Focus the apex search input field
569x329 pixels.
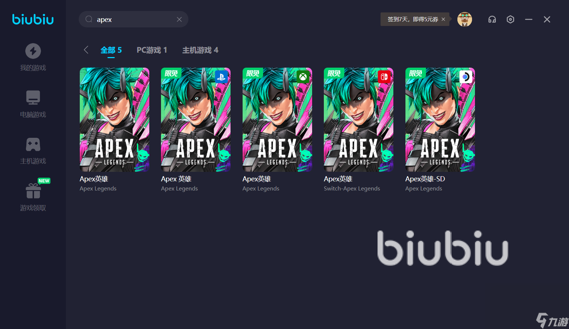[134, 19]
